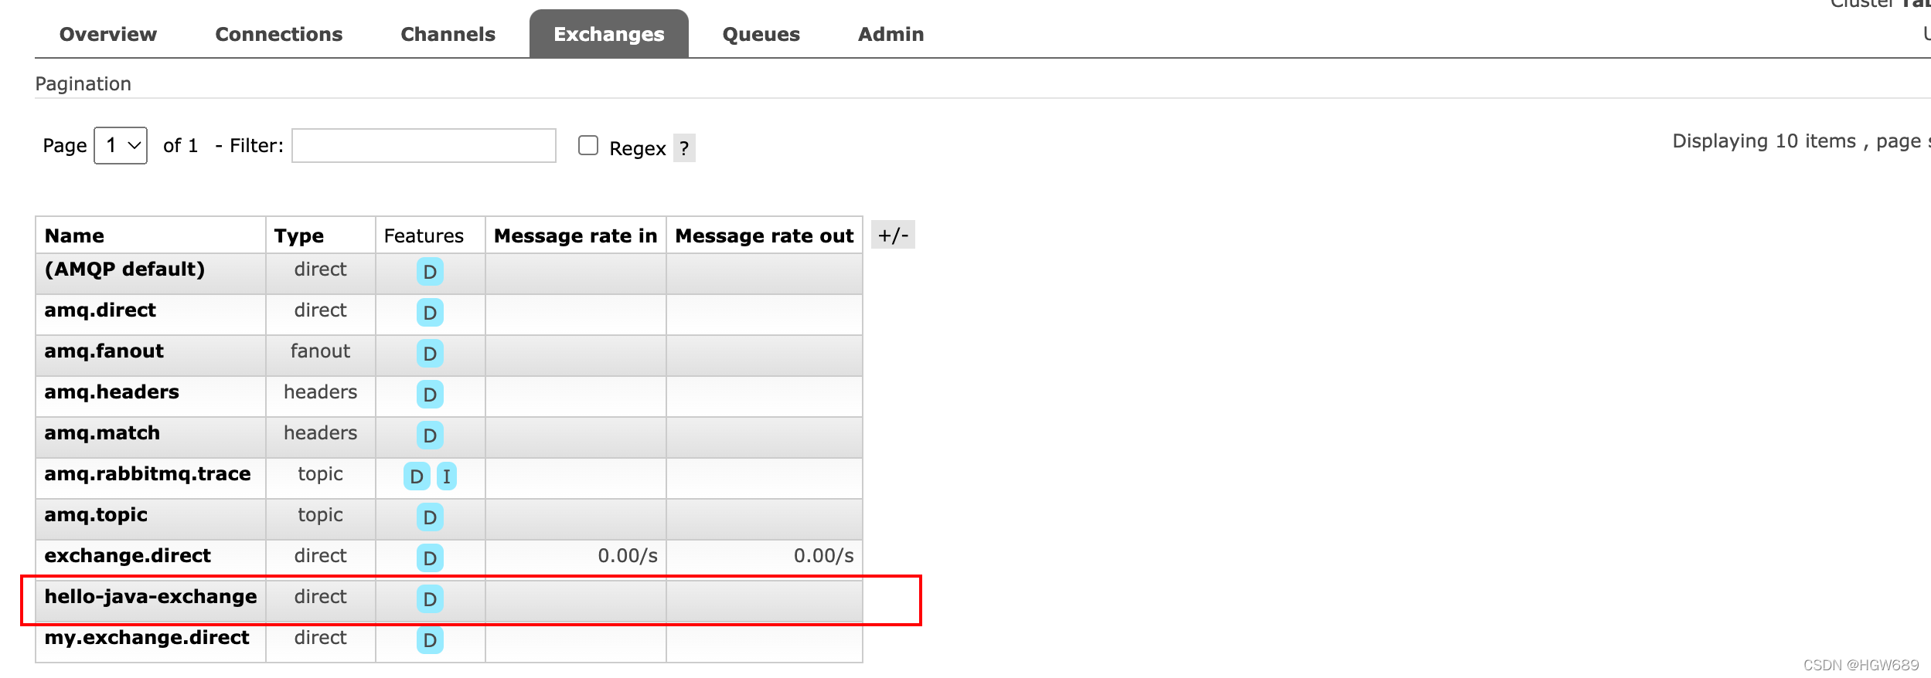Click the +/- column selector button
Screen dimensions: 1931x678
point(893,235)
